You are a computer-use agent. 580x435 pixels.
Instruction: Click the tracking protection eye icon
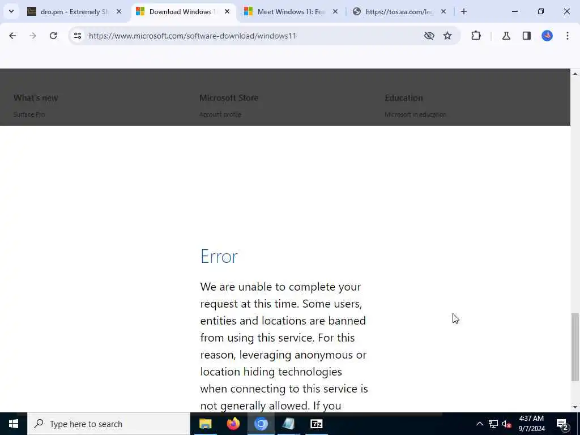[x=429, y=36]
